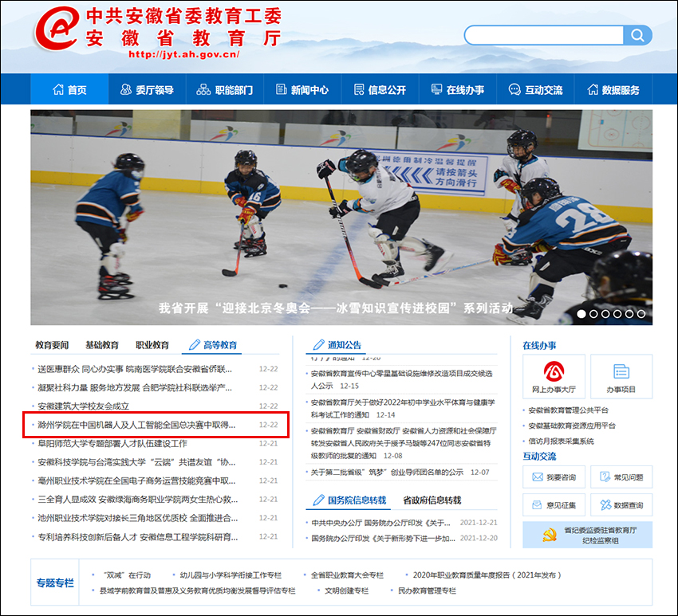
Task: Open 幼儿园与小学科学衔接工作专栏
Action: click(x=231, y=575)
